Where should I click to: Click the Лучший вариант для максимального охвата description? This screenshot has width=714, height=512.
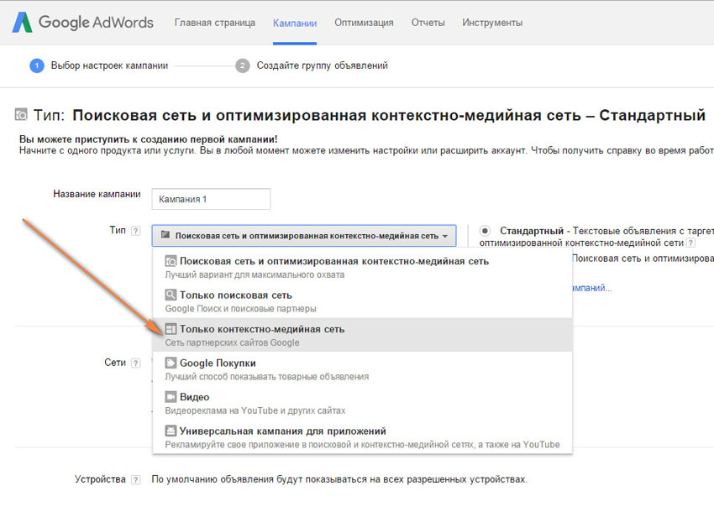coord(255,275)
